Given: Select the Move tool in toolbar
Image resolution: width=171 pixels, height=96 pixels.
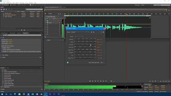Looking at the screenshot, I should [28, 5].
